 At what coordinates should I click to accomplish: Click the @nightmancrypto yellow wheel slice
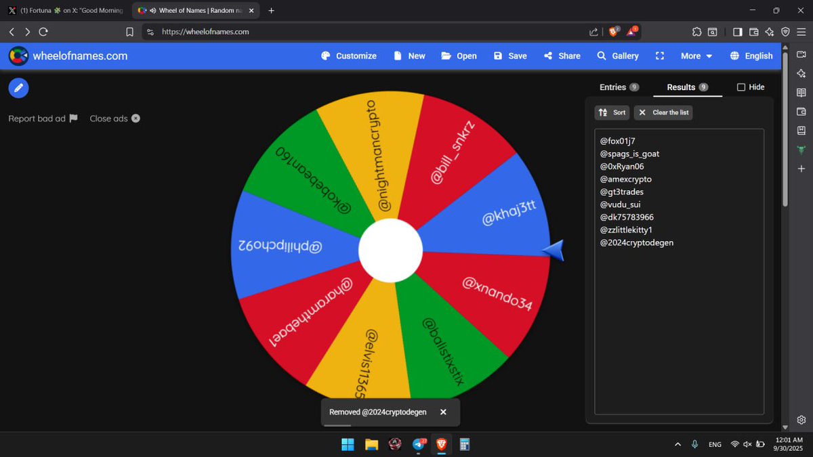coord(378,156)
